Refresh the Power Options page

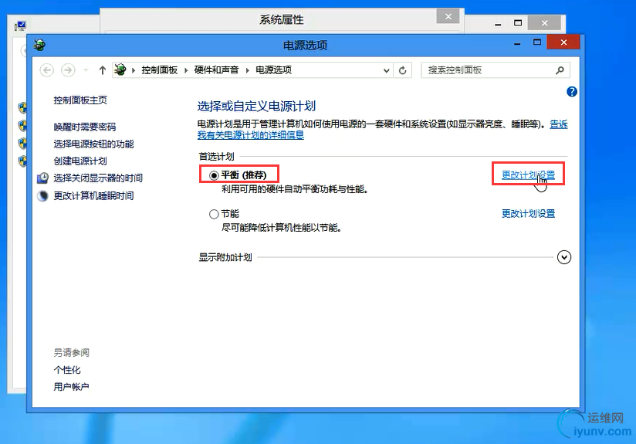pos(402,70)
